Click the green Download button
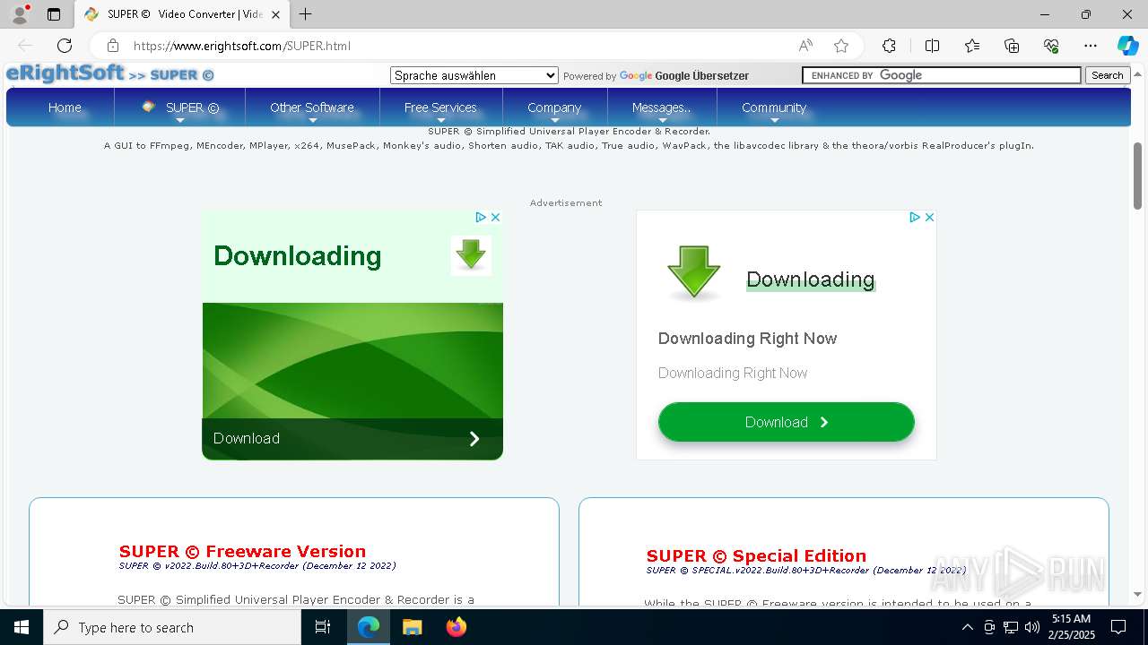The image size is (1148, 645). (787, 422)
